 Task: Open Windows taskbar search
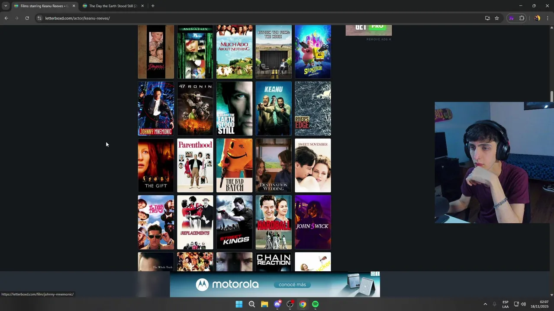pos(252,304)
